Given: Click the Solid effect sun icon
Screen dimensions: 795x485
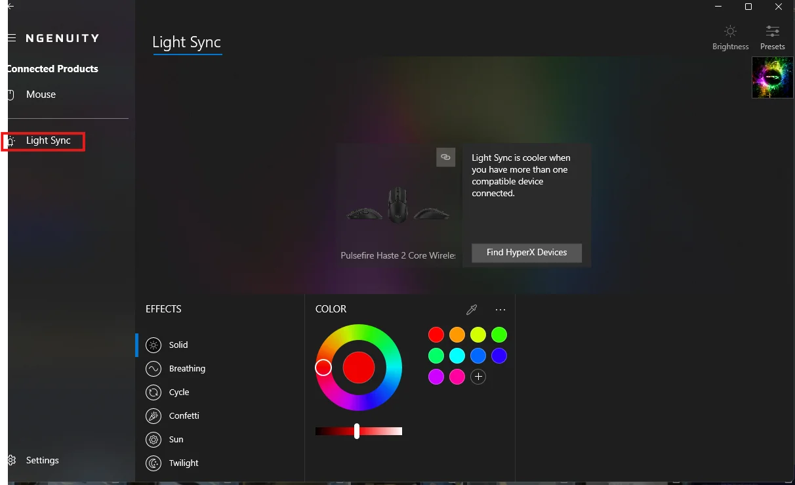Looking at the screenshot, I should [153, 345].
